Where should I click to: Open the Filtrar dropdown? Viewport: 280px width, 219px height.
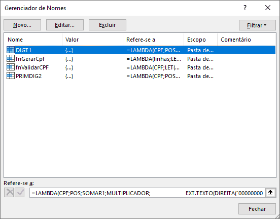pyautogui.click(x=257, y=25)
